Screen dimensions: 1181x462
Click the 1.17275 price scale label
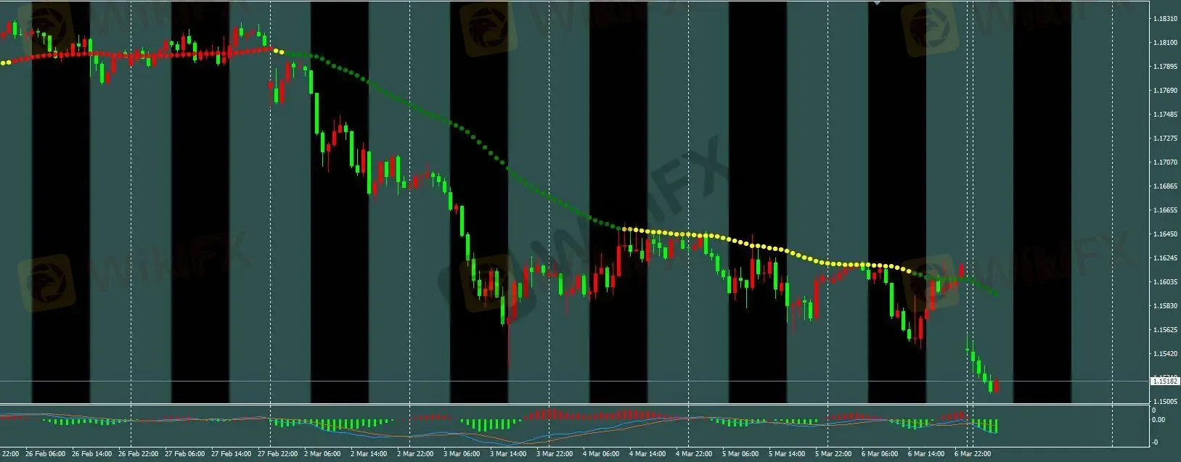[x=1164, y=139]
